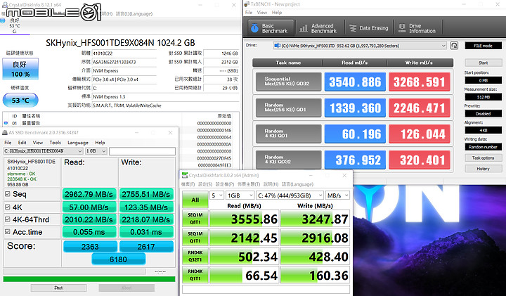Viewport: 506px width, 296px height.
Task: Expand test count 5 dropdown in CrystalDiskMark
Action: [x=216, y=195]
